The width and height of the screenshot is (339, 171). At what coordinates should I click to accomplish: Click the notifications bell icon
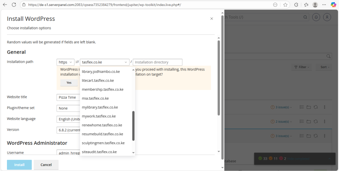pos(316,17)
